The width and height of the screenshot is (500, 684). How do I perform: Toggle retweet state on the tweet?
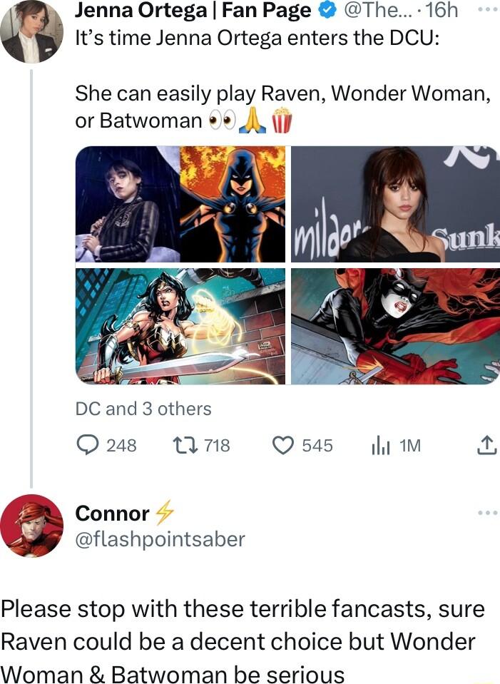point(185,446)
